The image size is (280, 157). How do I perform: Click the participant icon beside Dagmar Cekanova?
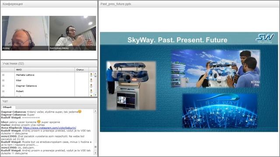tap(91, 86)
